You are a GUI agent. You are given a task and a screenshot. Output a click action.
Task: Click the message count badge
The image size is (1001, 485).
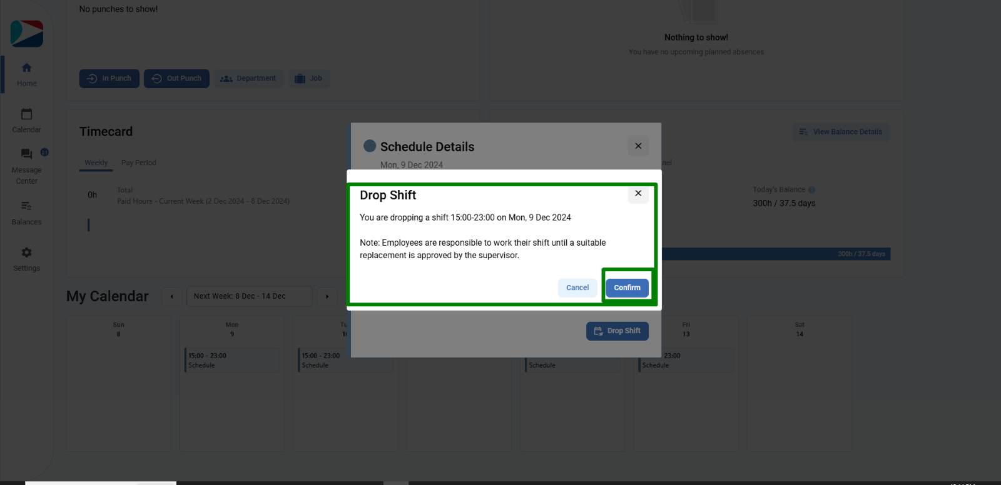point(44,152)
